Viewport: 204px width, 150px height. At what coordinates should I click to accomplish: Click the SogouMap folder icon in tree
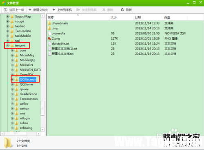[x=12, y=16]
